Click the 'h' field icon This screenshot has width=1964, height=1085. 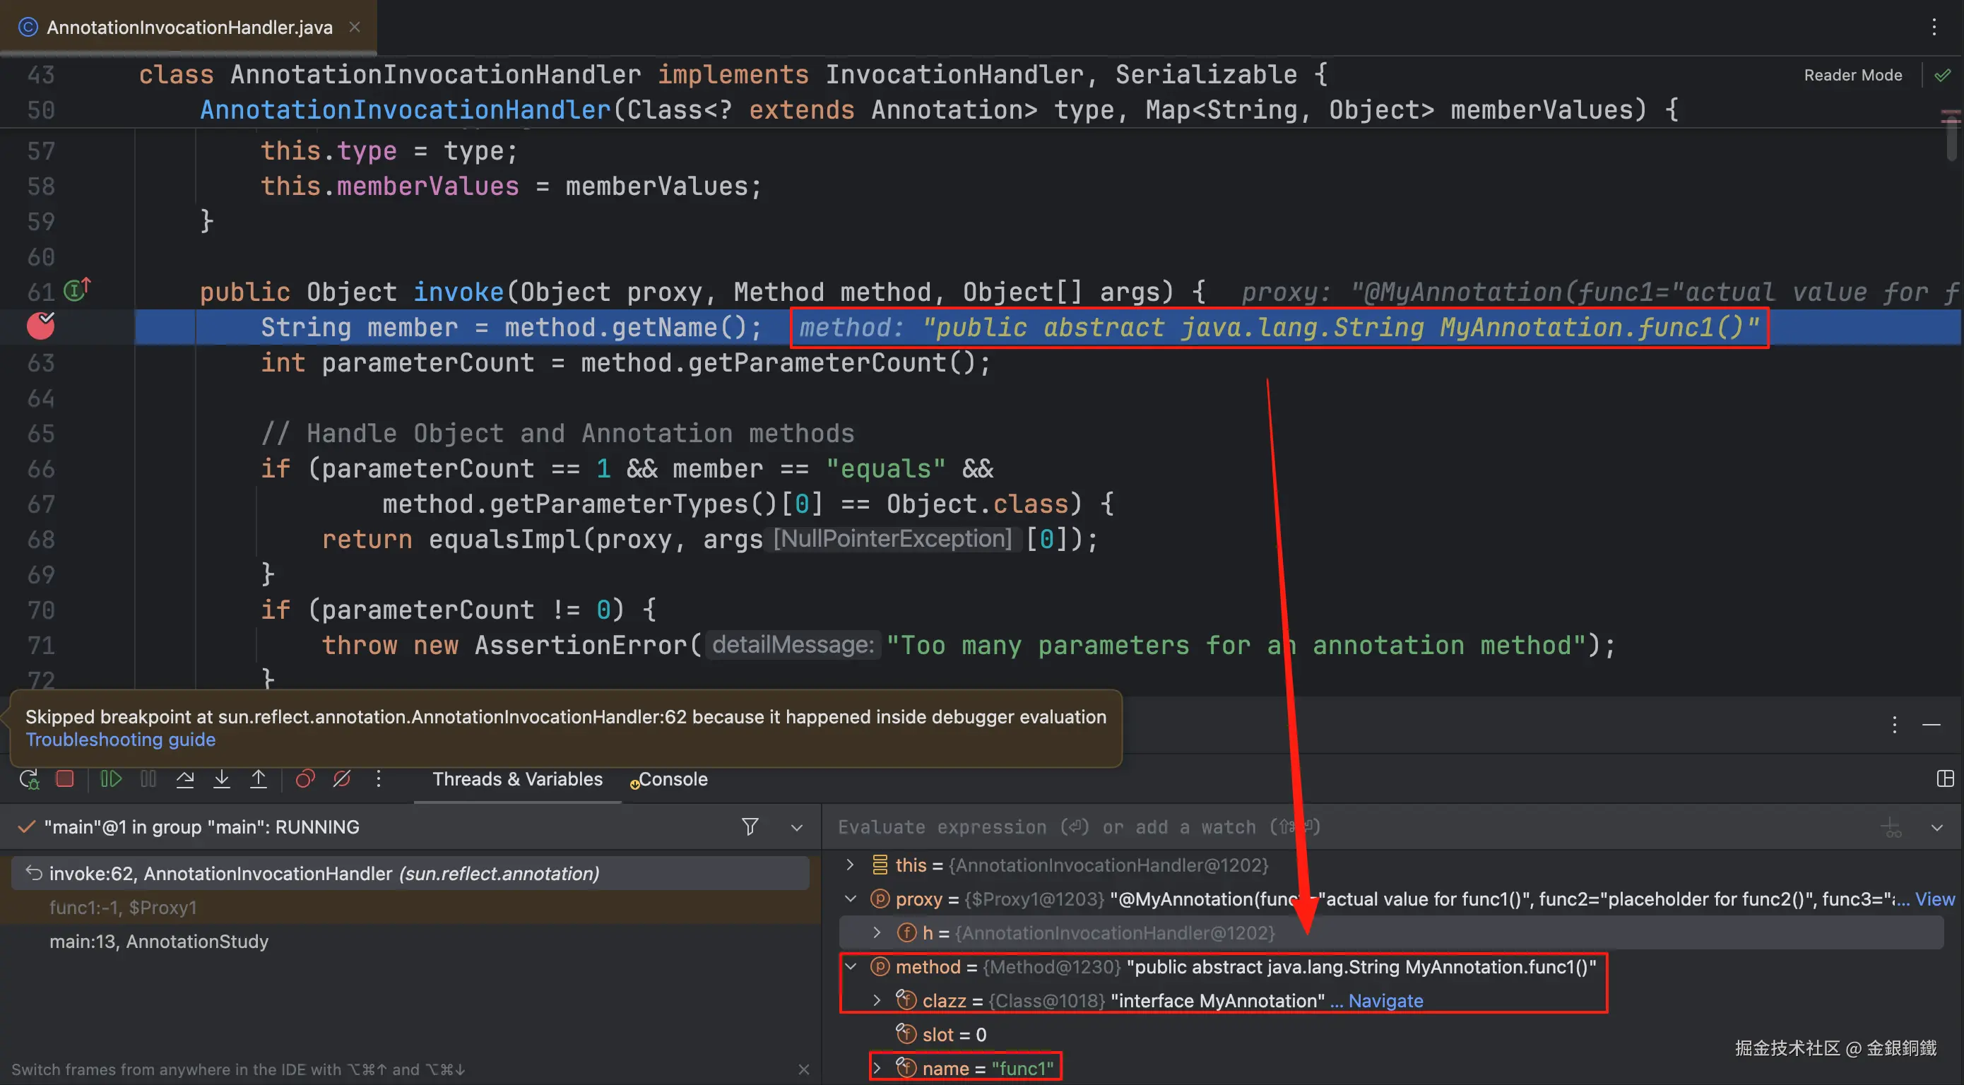click(906, 932)
